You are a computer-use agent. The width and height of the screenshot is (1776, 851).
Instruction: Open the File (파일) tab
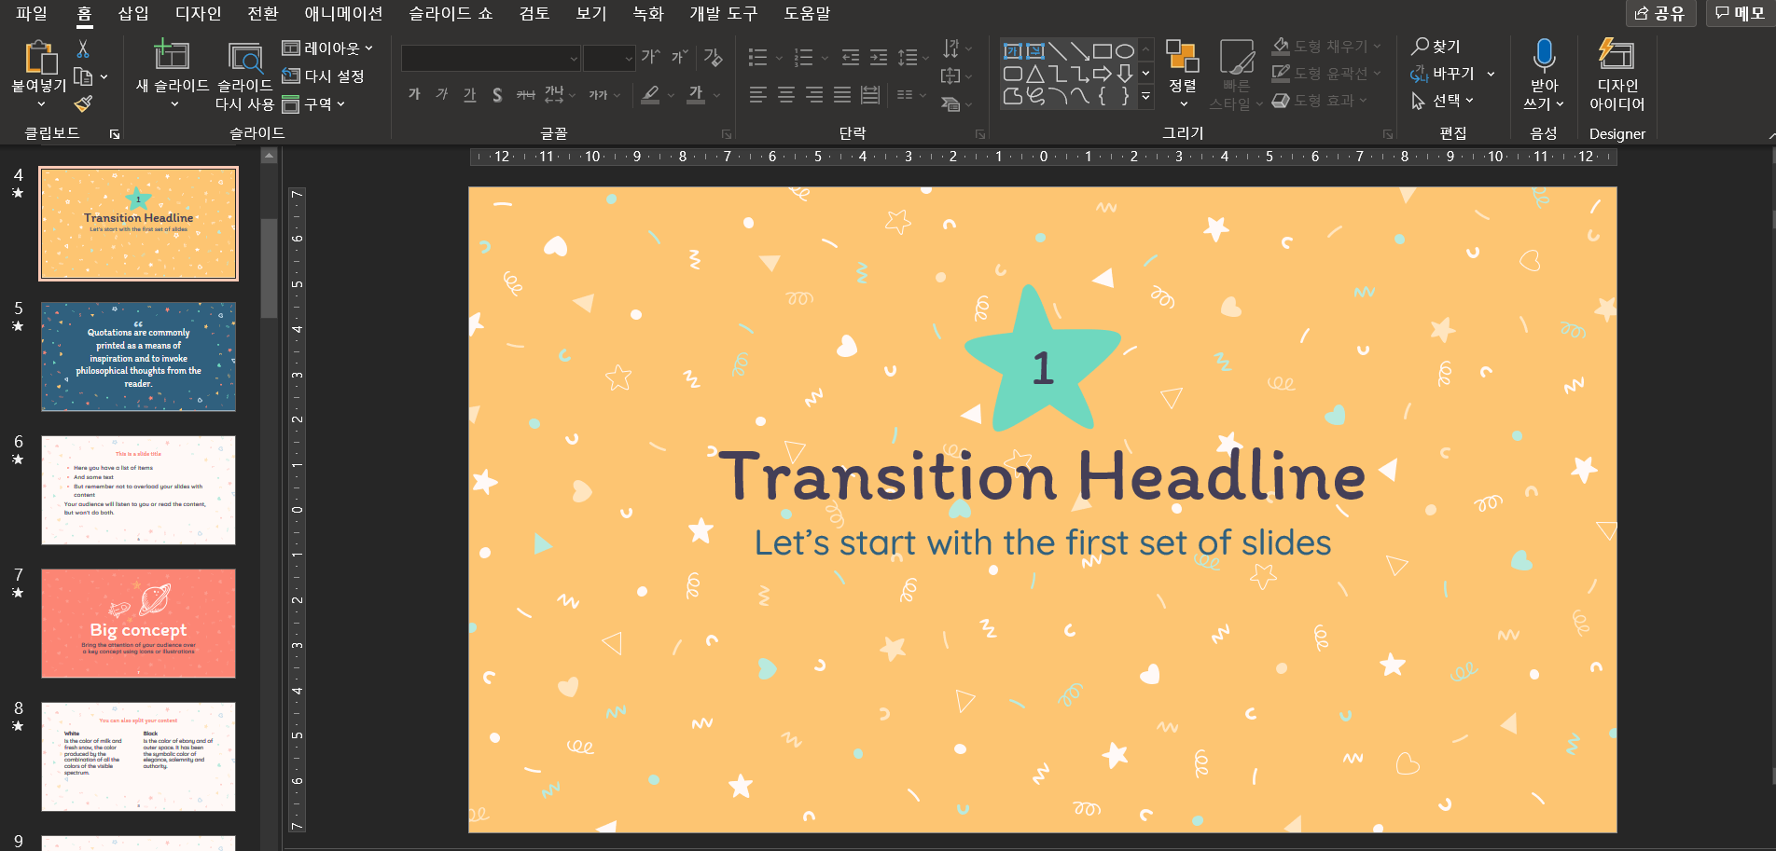pyautogui.click(x=32, y=13)
